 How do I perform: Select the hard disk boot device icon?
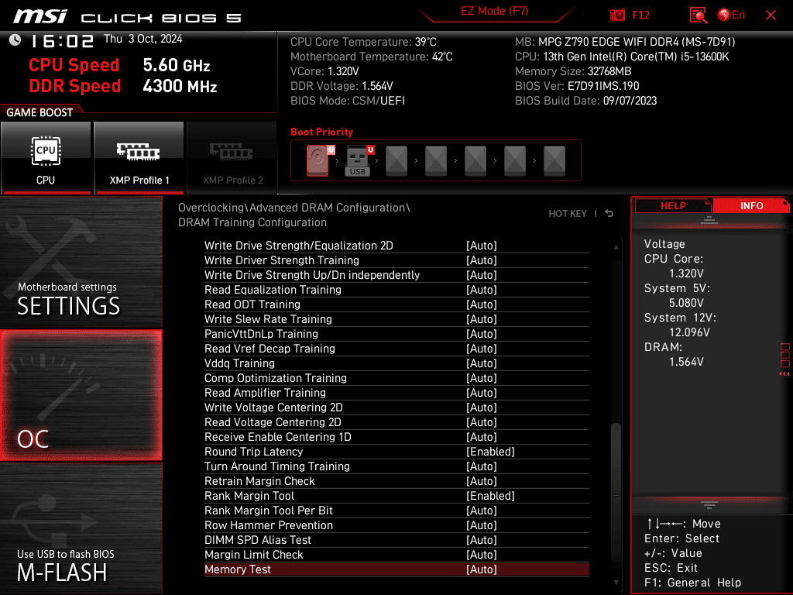coord(318,160)
